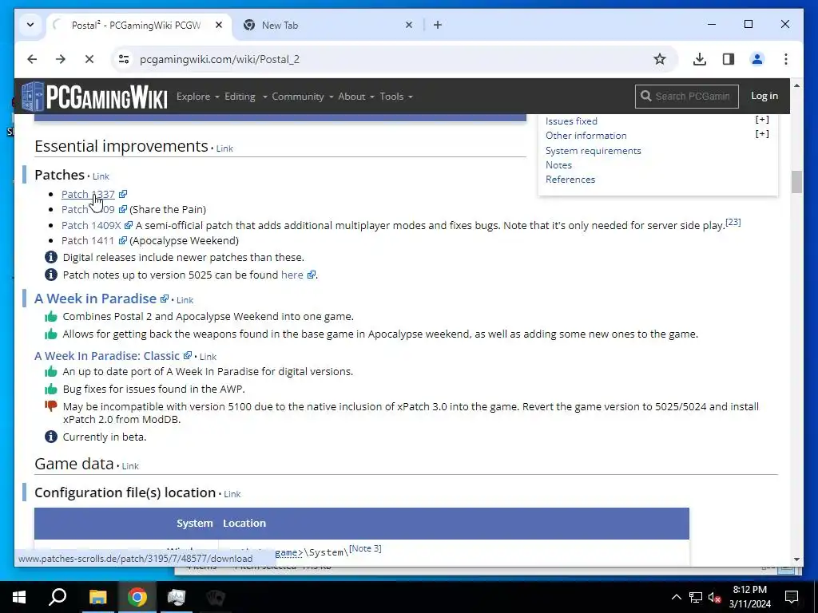Open Chrome three-dot menu
The width and height of the screenshot is (818, 613).
pyautogui.click(x=786, y=59)
